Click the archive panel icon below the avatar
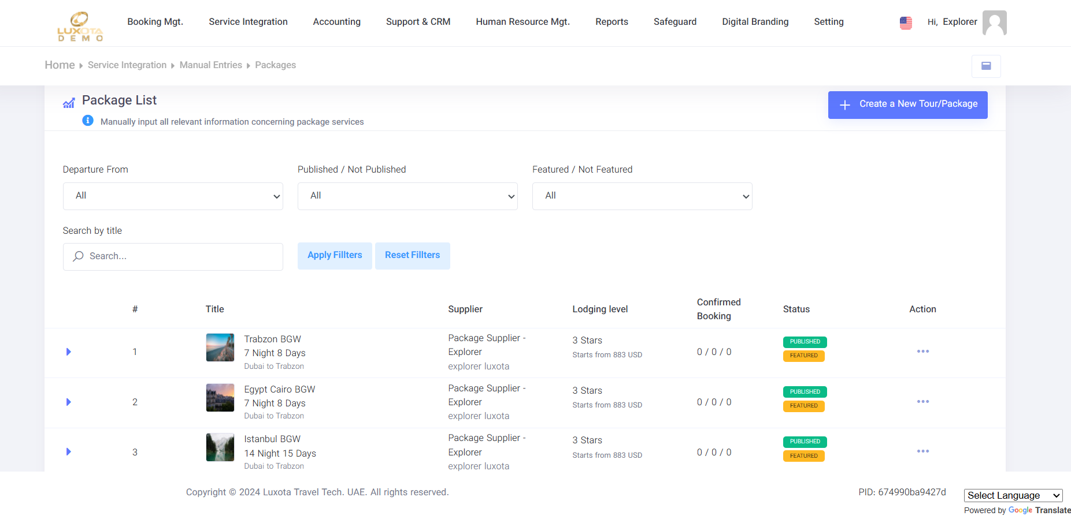This screenshot has height=527, width=1071. coord(986,66)
